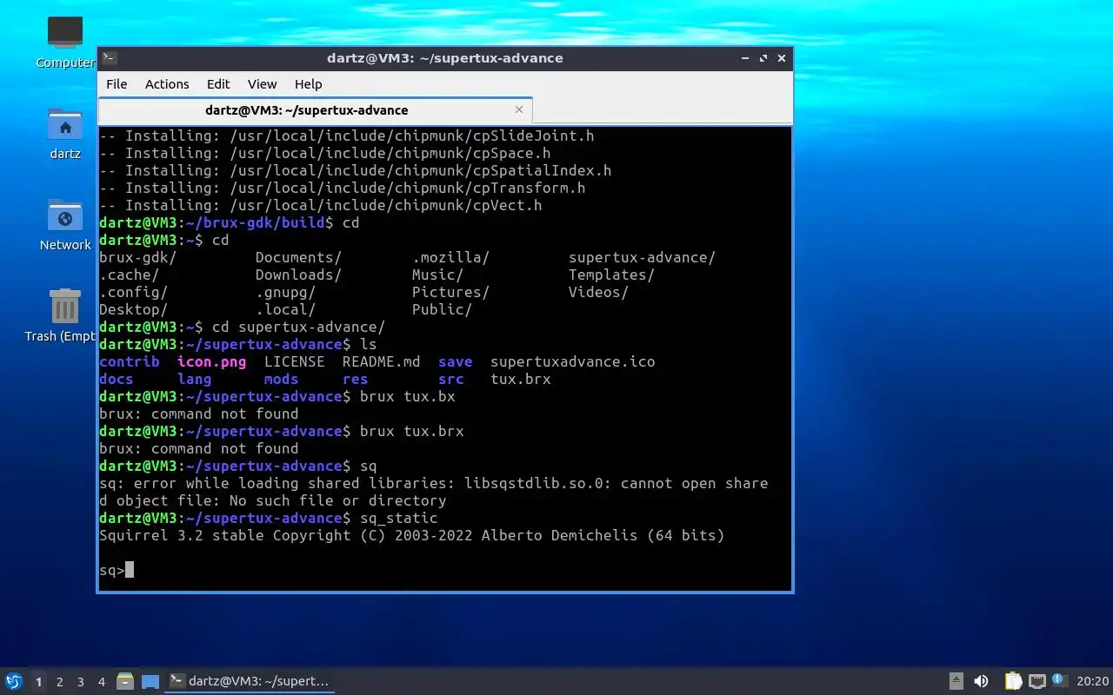
Task: Select the dartz@VM3: ~/supertux-advance tab
Action: tap(315, 110)
